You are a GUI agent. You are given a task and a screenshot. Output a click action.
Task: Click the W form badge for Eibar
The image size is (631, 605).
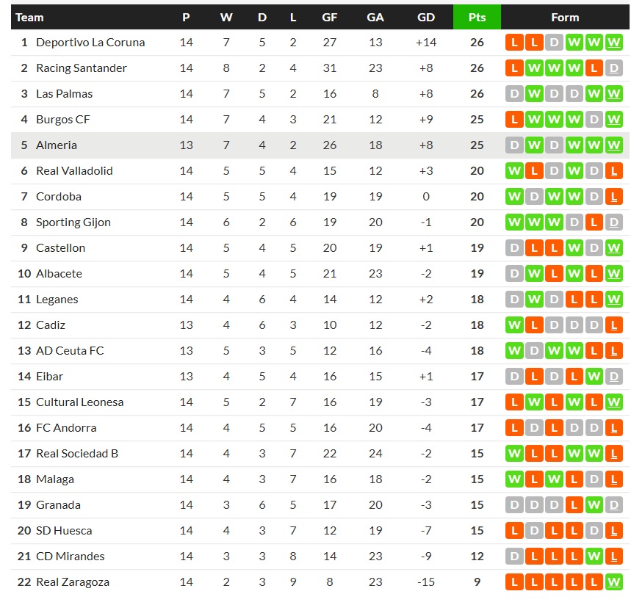pos(595,377)
